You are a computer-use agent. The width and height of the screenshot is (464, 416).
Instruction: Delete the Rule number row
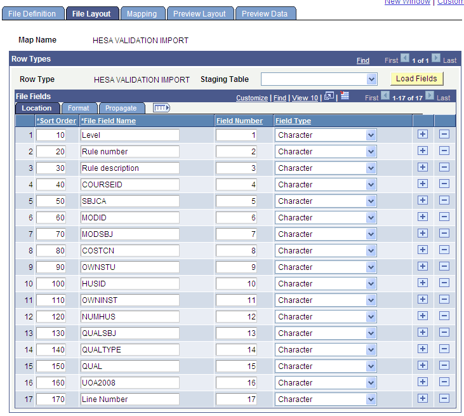click(x=444, y=151)
